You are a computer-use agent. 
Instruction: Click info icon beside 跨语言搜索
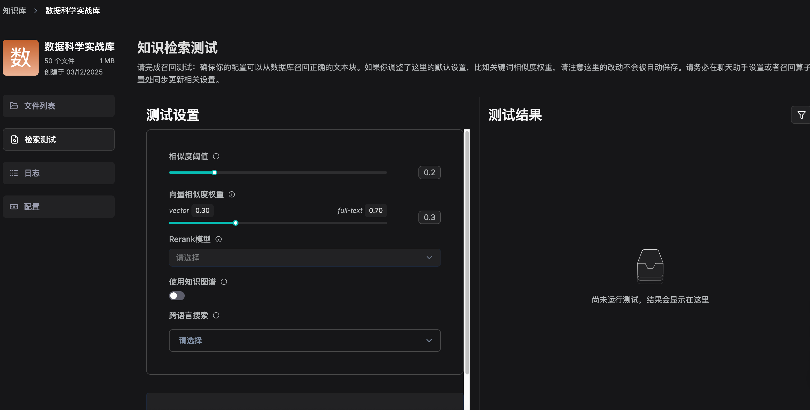pyautogui.click(x=216, y=316)
